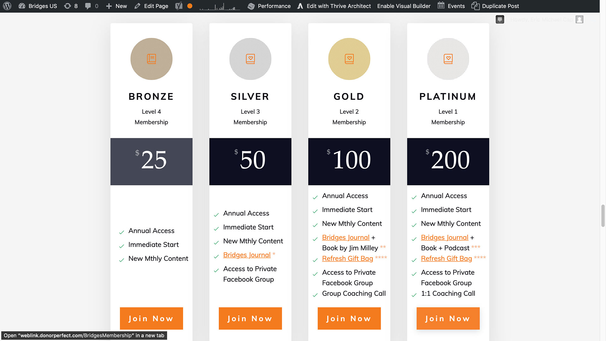This screenshot has width=606, height=341.
Task: Click the $50 Silver price block
Action: [x=250, y=162]
